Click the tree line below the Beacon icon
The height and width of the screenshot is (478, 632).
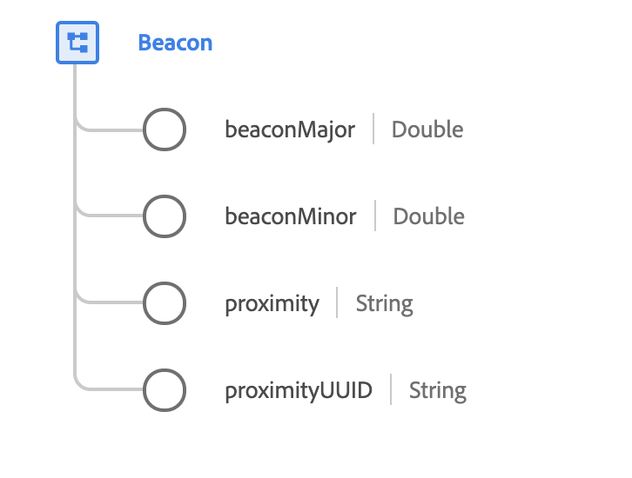76,87
